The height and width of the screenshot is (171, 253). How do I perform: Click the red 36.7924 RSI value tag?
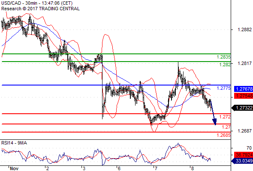point(244,155)
